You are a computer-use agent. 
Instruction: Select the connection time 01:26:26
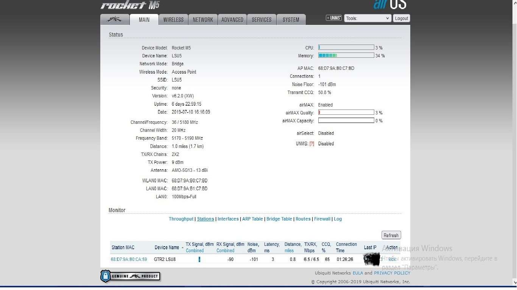pyautogui.click(x=345, y=259)
